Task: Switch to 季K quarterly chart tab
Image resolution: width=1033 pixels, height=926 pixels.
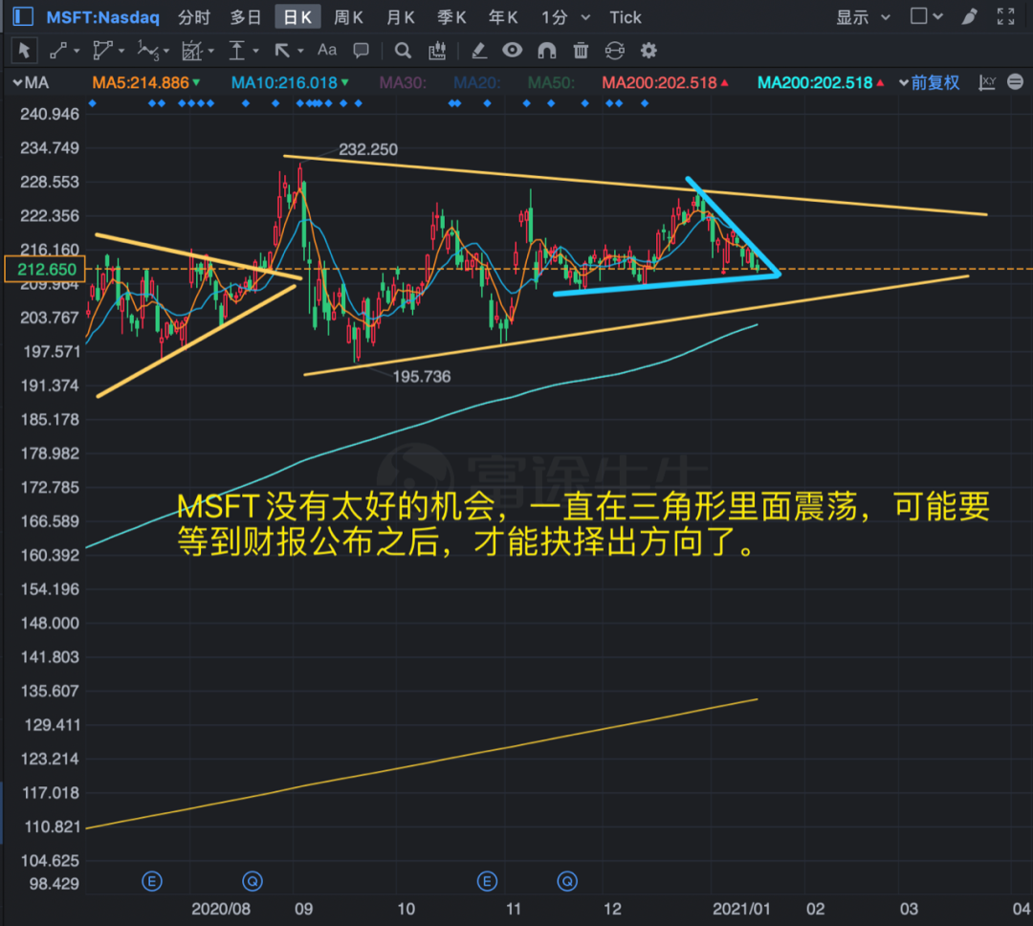Action: pos(451,17)
